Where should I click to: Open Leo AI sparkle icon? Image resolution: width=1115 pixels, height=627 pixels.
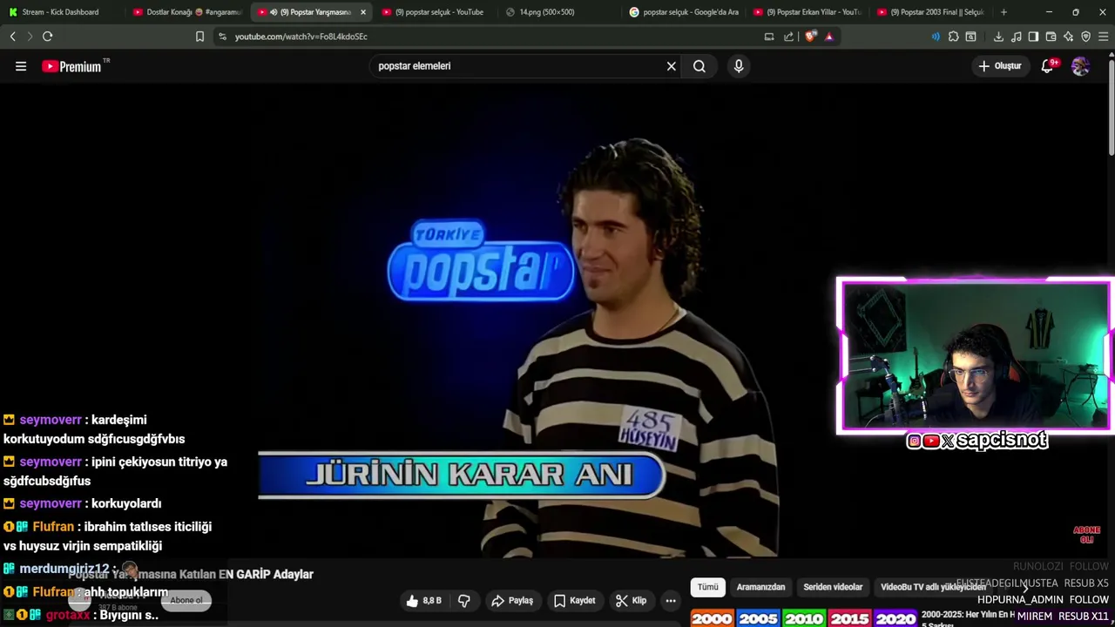coord(1068,37)
